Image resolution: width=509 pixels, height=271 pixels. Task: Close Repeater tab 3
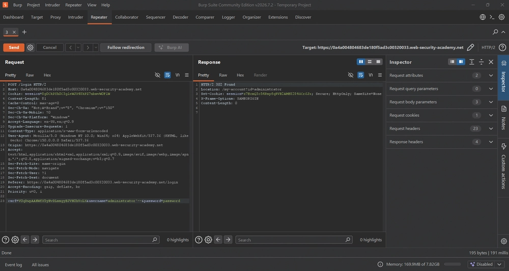click(x=14, y=32)
